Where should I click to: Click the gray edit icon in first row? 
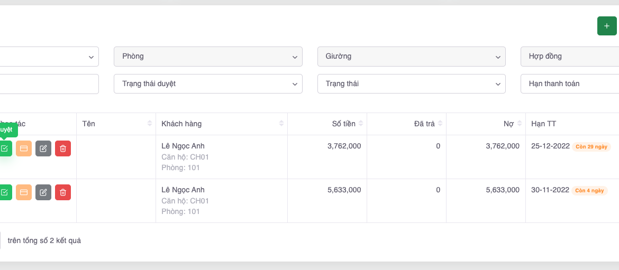pyautogui.click(x=43, y=148)
